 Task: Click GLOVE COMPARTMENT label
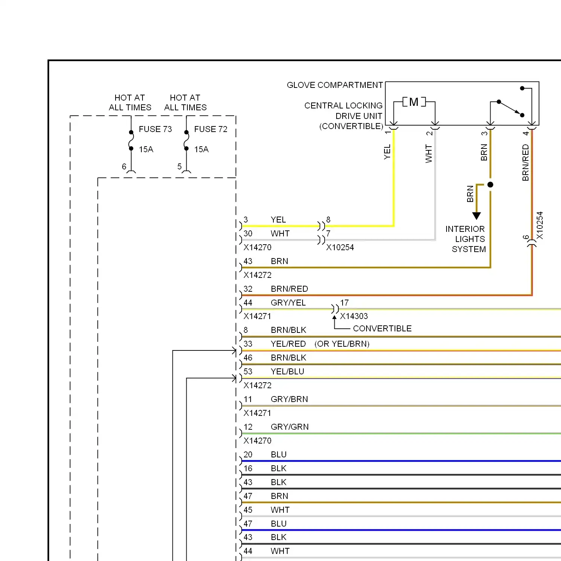335,85
